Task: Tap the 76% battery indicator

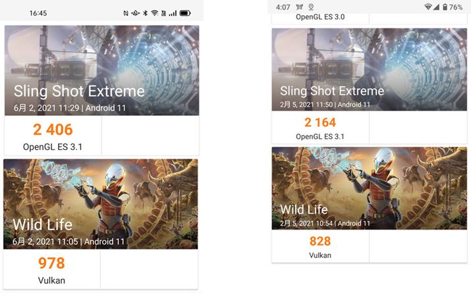Action: pyautogui.click(x=453, y=7)
